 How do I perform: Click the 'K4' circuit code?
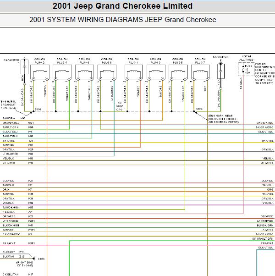point(30,132)
